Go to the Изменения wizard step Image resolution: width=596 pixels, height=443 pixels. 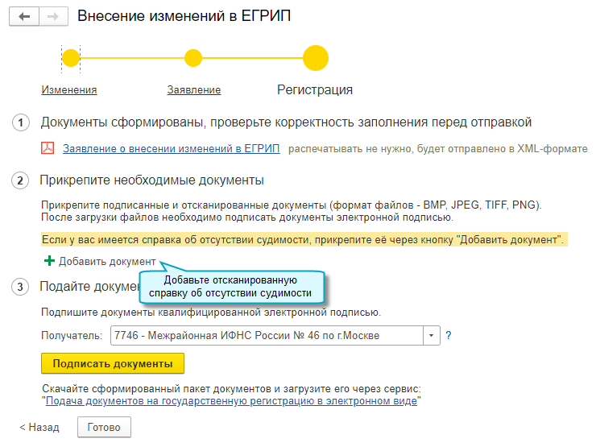[69, 90]
